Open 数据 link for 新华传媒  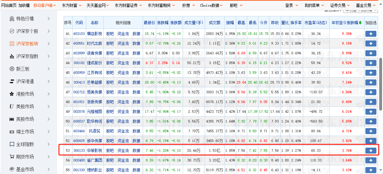136,141
